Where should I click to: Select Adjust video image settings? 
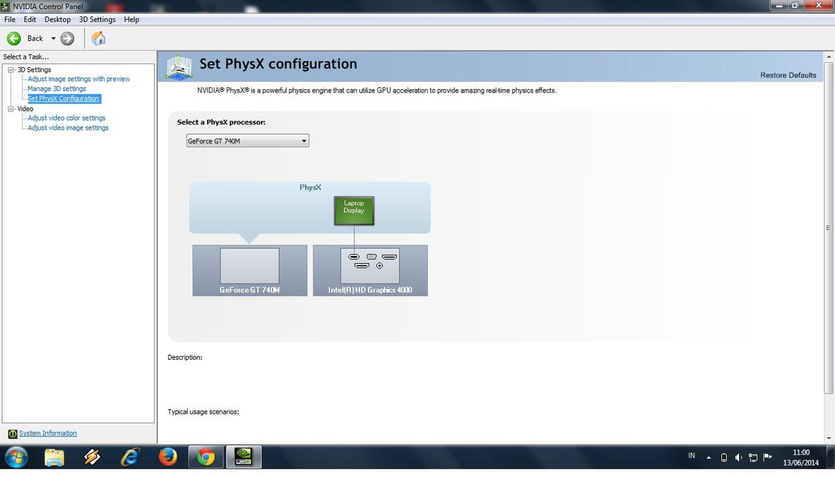click(x=68, y=128)
